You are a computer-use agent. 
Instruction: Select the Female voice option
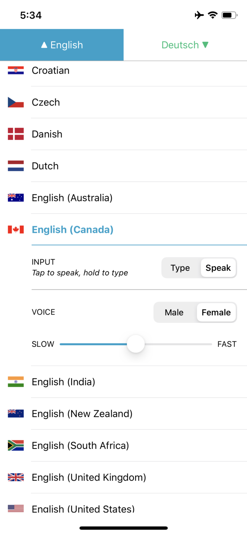[x=216, y=313]
